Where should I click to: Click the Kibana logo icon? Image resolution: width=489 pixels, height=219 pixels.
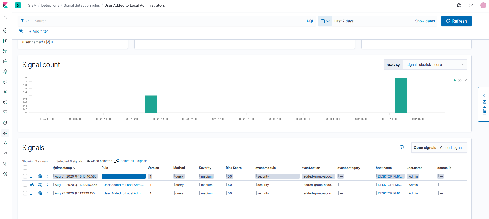tap(5, 5)
